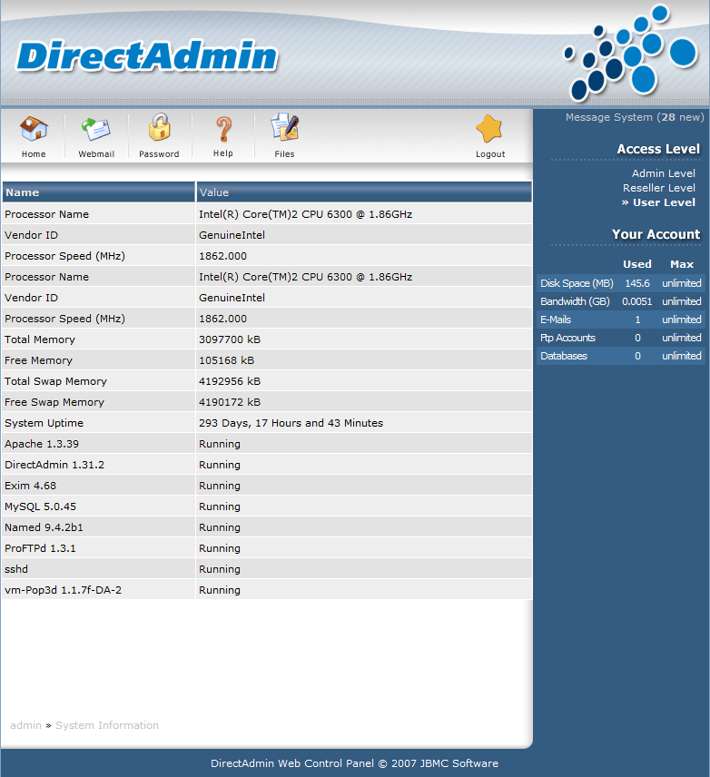The image size is (710, 777).
Task: Click the Your Account heading
Action: 656,234
